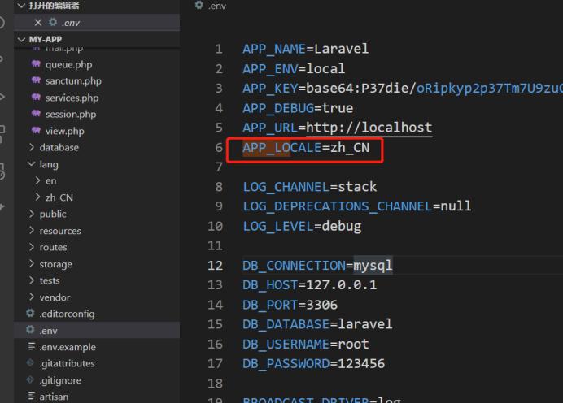563x403 pixels.
Task: Select session.php in the explorer
Action: pos(71,115)
